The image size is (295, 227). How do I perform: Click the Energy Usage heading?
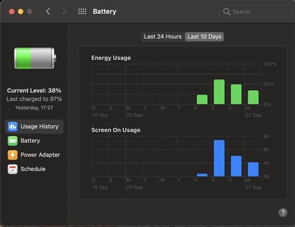111,58
